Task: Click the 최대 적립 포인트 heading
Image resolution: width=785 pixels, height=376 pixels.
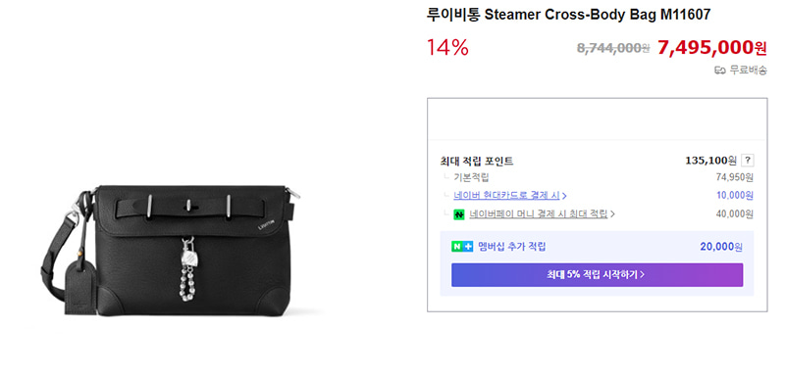Action: pos(477,161)
